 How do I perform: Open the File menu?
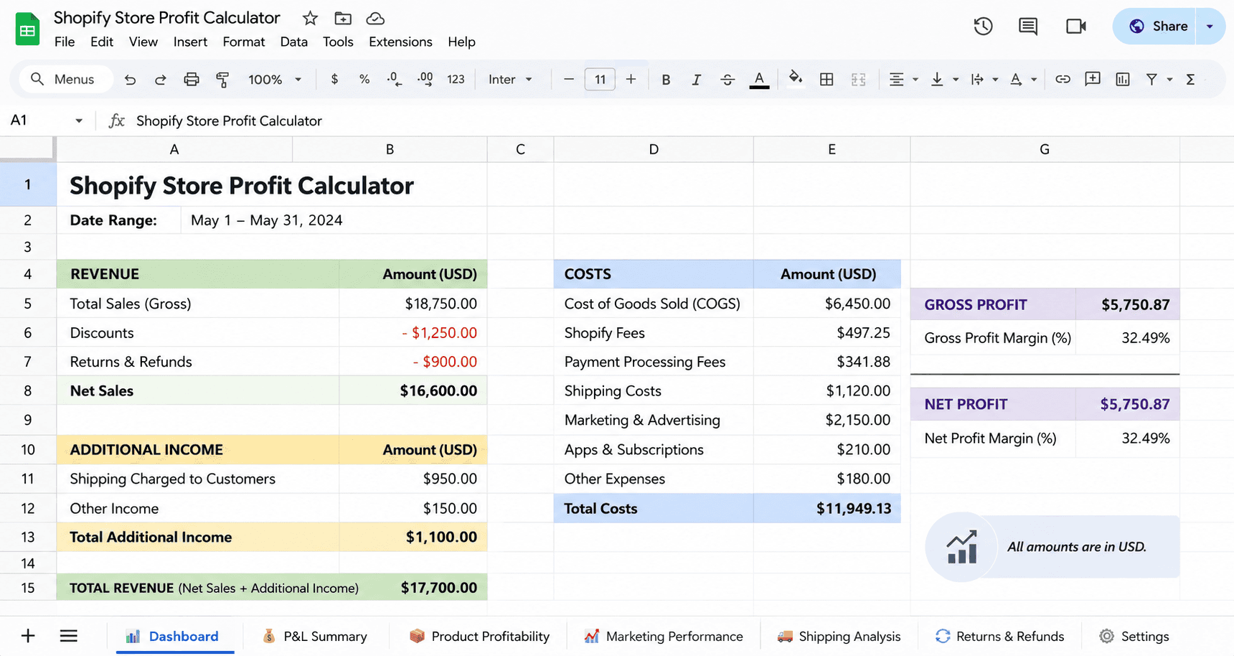(x=65, y=42)
